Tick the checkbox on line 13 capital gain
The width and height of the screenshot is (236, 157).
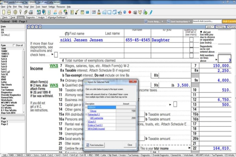[175, 104]
